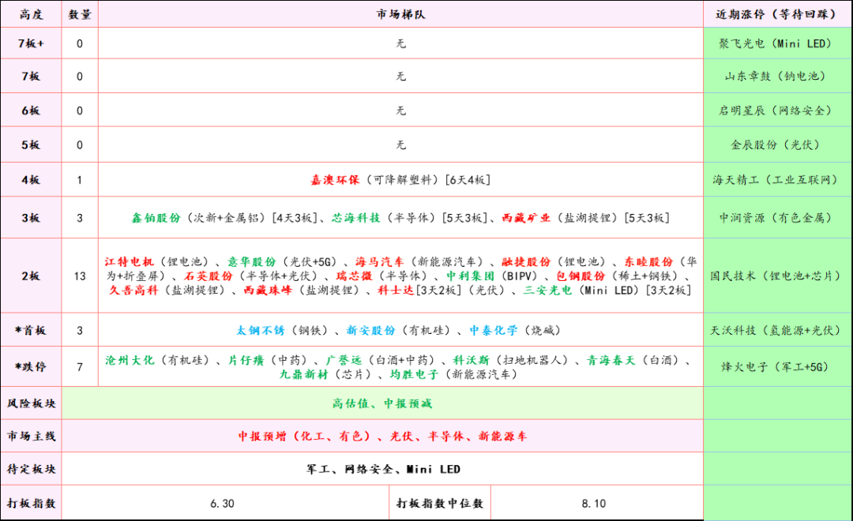The image size is (853, 521).
Task: Select 军工、网络安全、Mini LED text
Action: pyautogui.click(x=383, y=469)
